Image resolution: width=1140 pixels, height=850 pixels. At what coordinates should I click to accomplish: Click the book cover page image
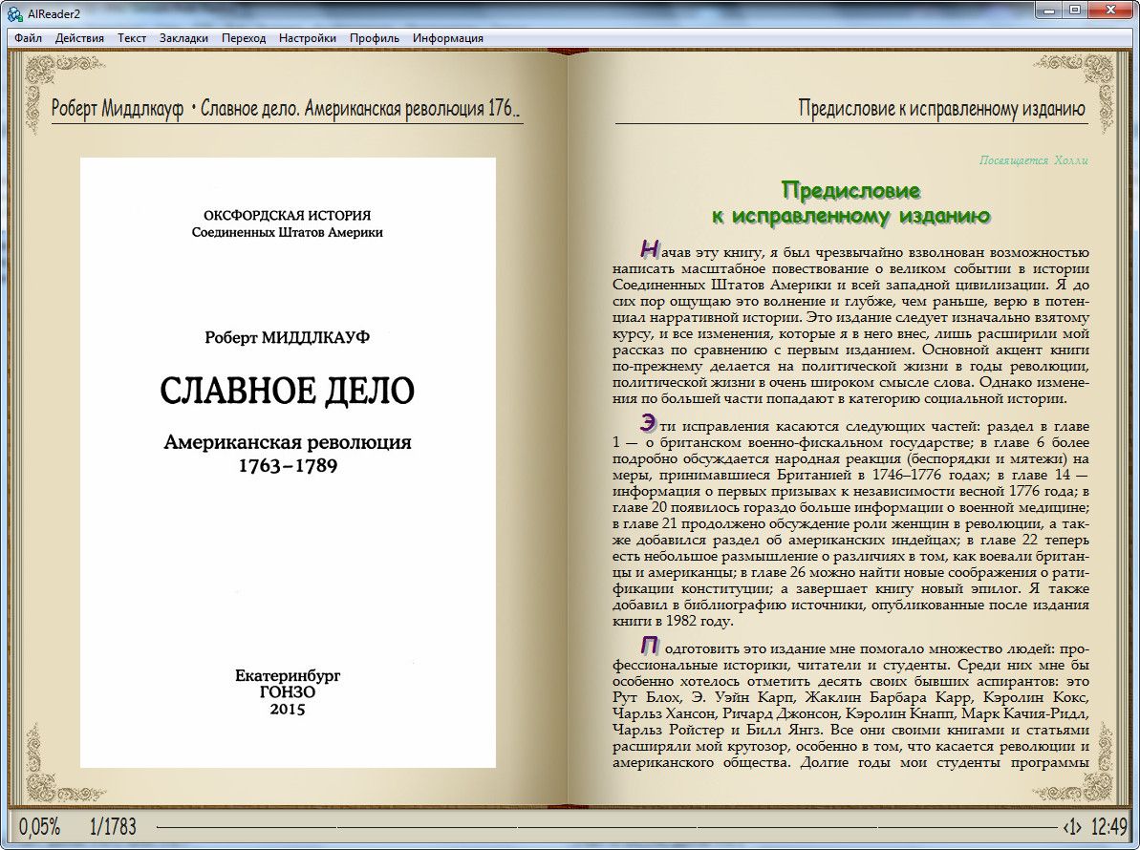point(288,462)
